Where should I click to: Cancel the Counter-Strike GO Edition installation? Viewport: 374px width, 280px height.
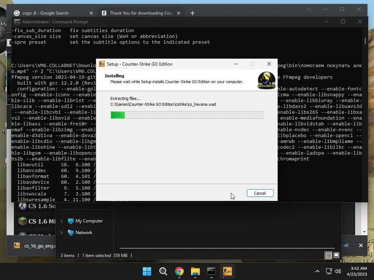click(260, 193)
